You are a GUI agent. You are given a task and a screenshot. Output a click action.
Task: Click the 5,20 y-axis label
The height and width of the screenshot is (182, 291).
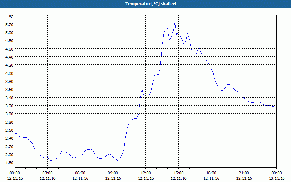(10, 25)
